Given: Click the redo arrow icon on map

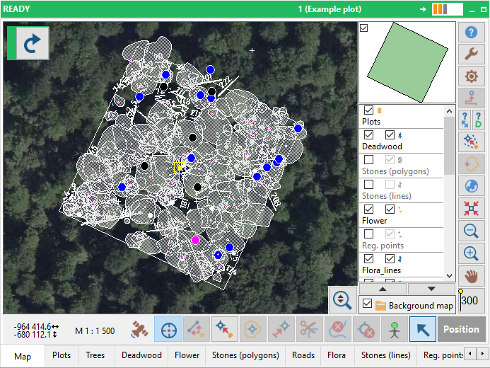Looking at the screenshot, I should [30, 44].
